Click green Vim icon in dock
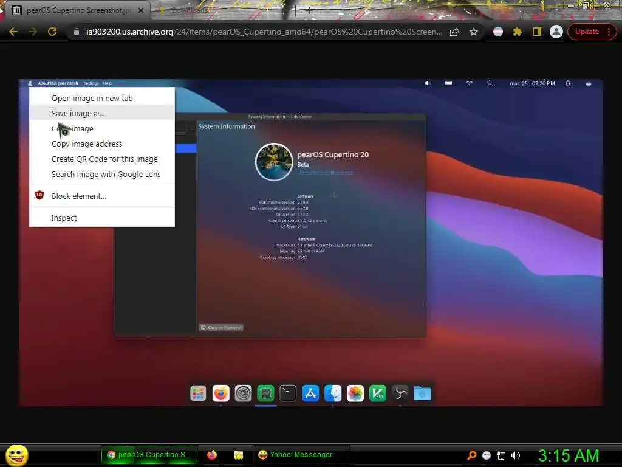This screenshot has height=467, width=622. click(x=378, y=393)
